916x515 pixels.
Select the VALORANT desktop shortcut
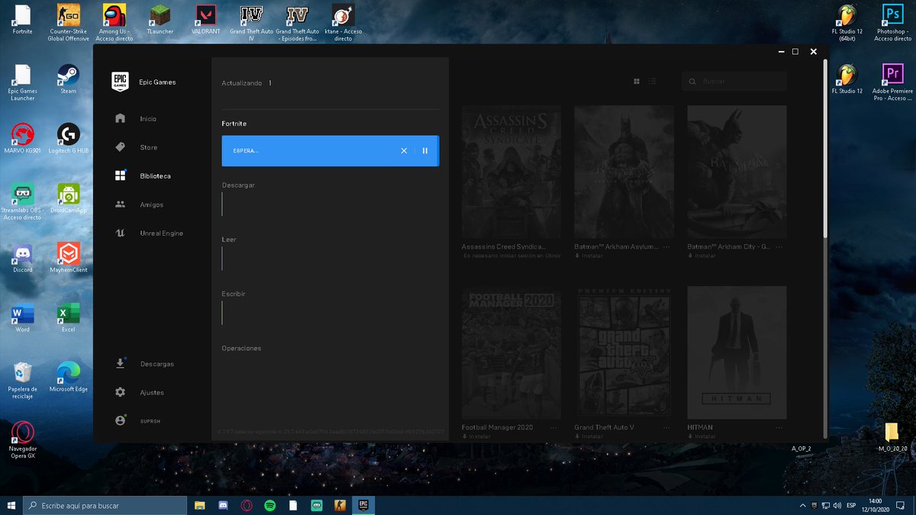click(x=205, y=20)
